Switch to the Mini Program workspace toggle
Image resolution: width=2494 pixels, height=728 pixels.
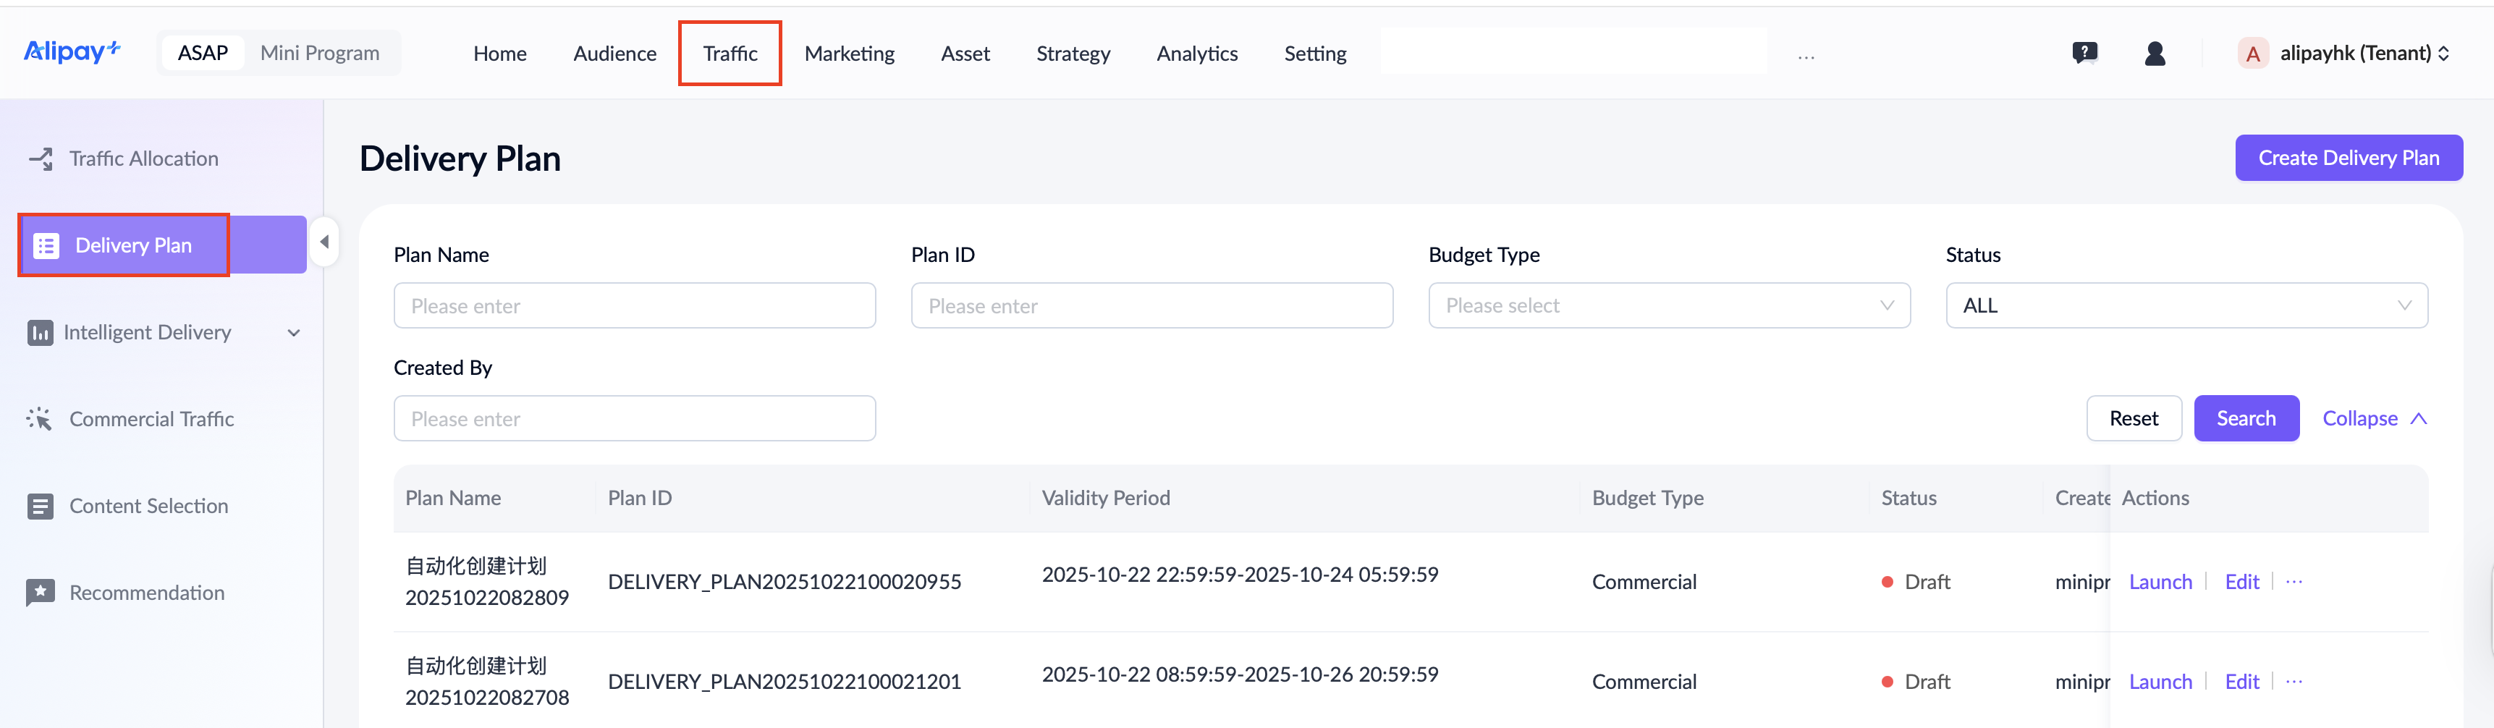(x=319, y=52)
